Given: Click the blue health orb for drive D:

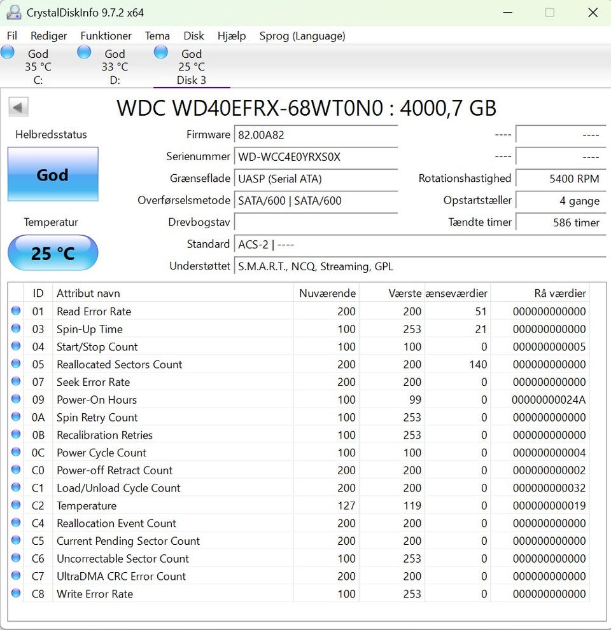Looking at the screenshot, I should (84, 53).
